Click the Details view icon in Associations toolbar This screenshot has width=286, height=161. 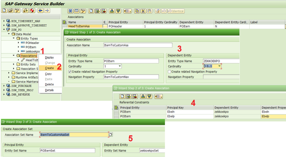point(77,11)
